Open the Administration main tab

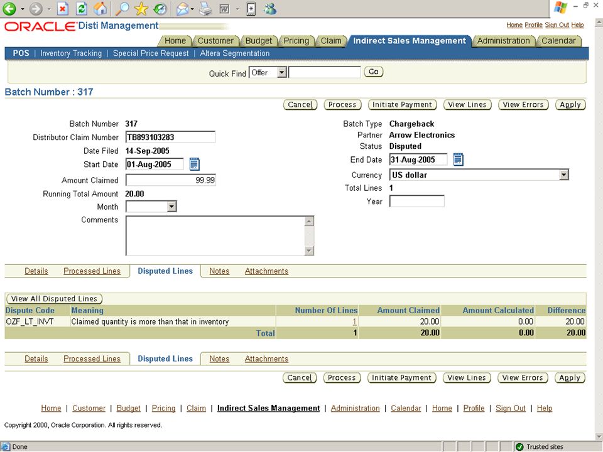click(503, 41)
